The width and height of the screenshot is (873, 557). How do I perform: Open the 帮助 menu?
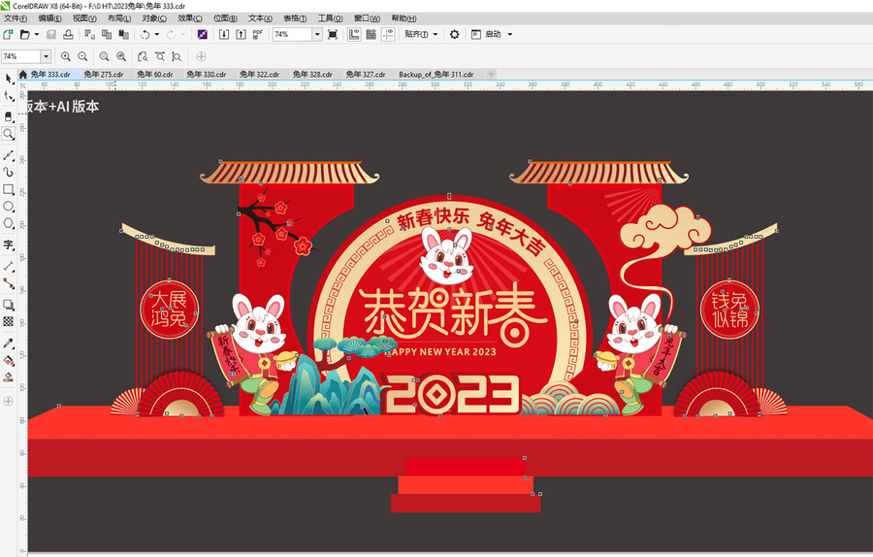tap(404, 18)
